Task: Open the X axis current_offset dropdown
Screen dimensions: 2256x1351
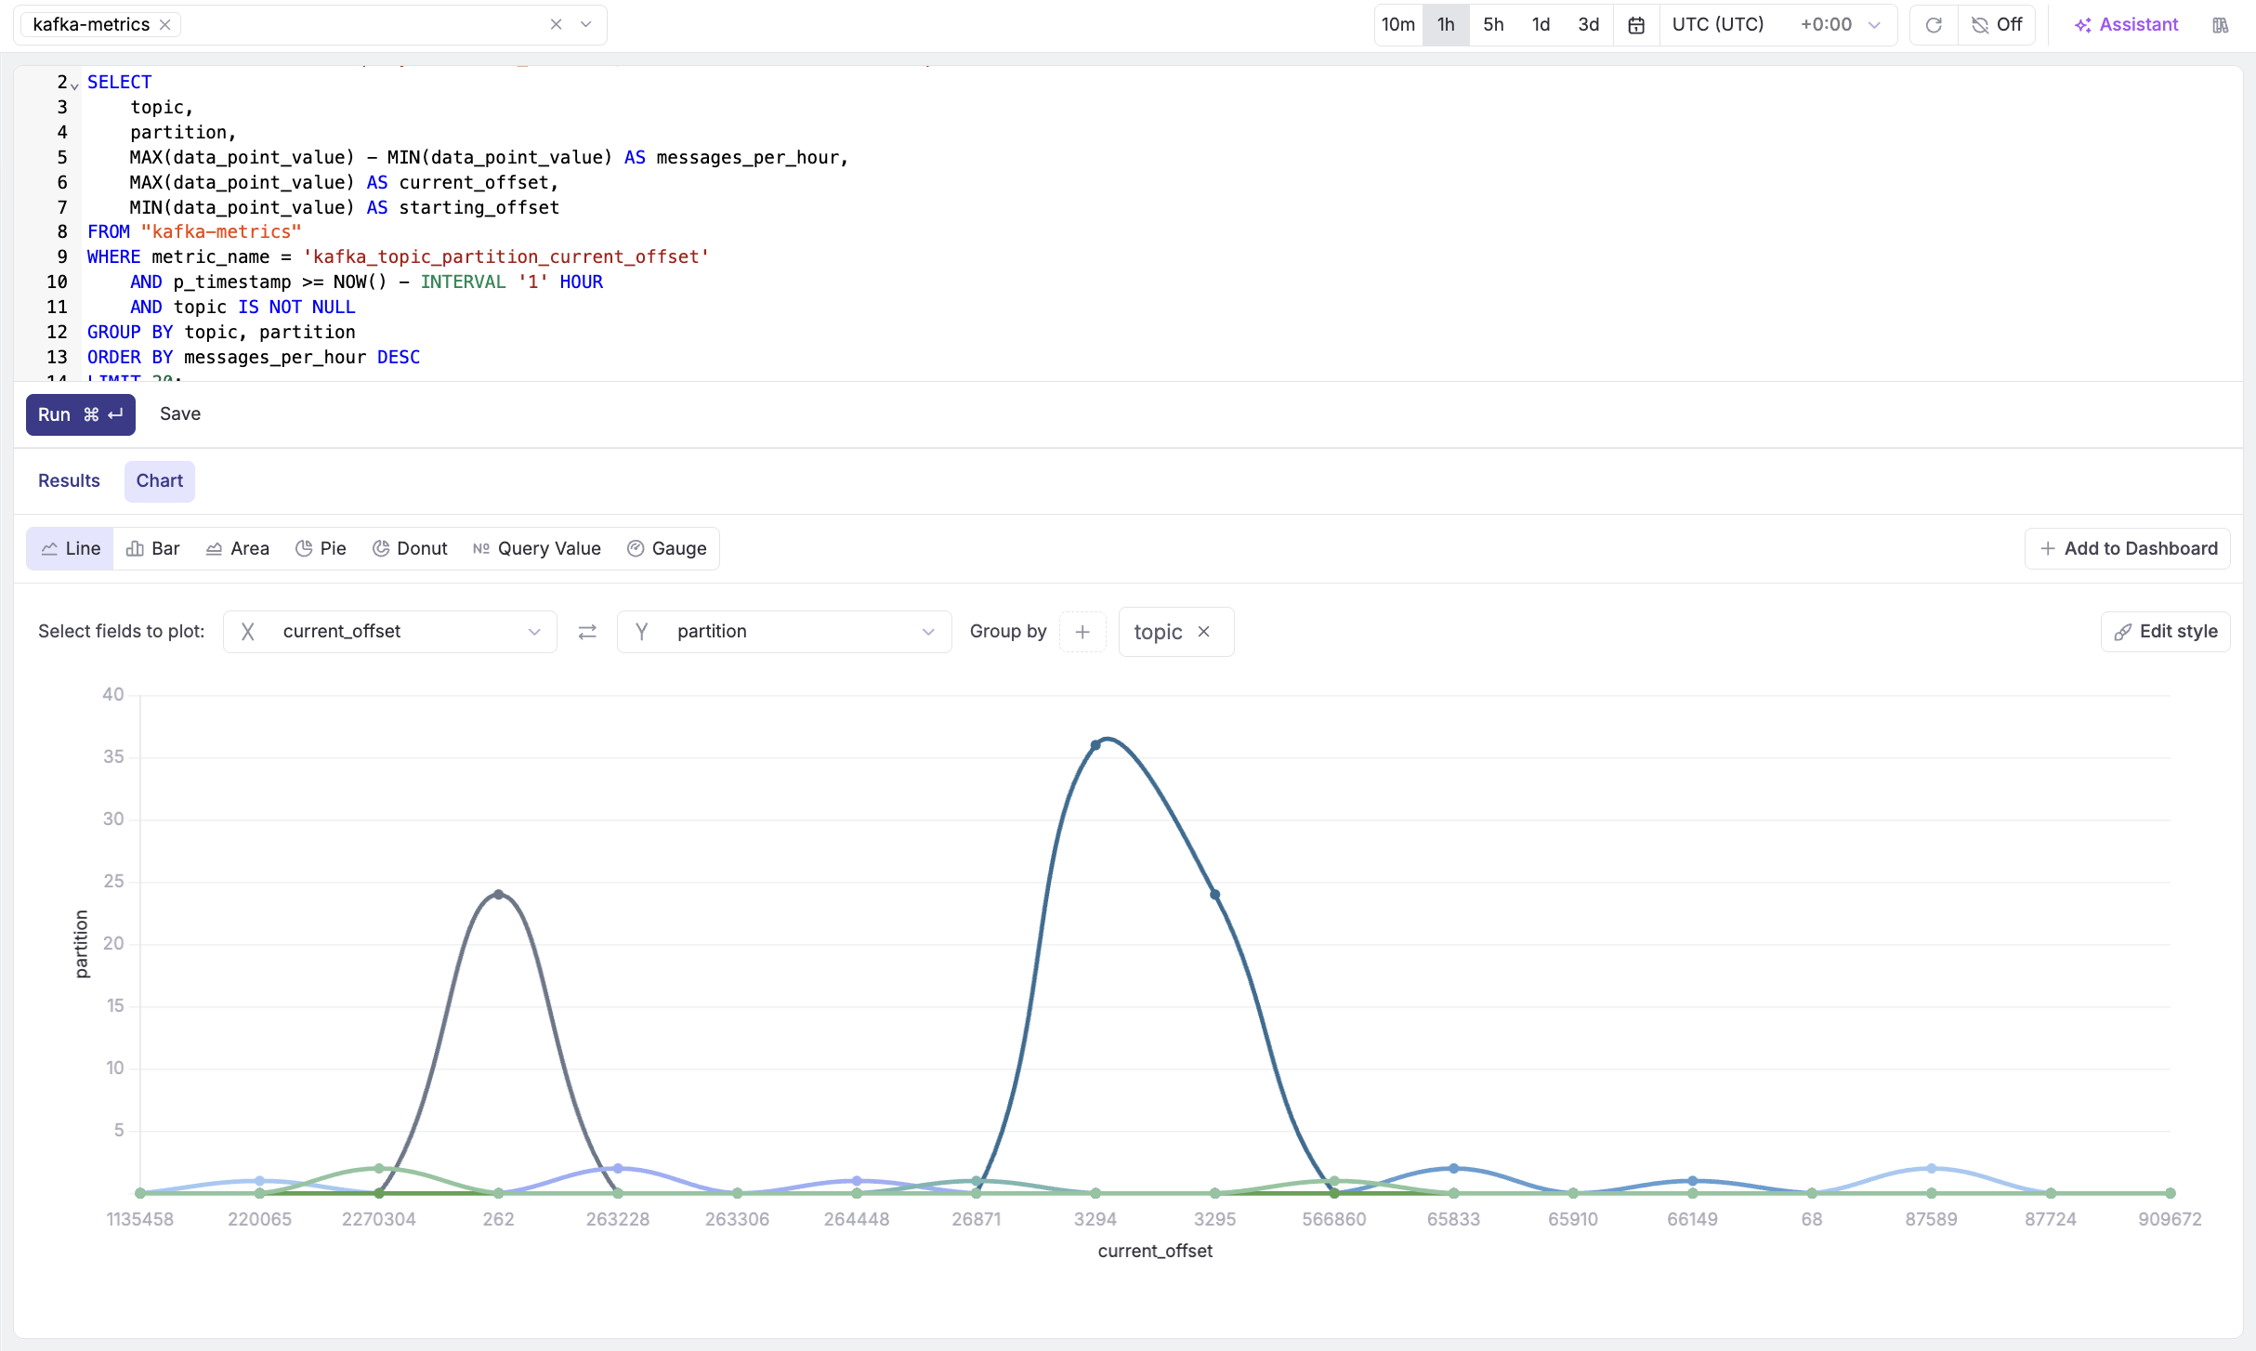Action: click(x=390, y=632)
